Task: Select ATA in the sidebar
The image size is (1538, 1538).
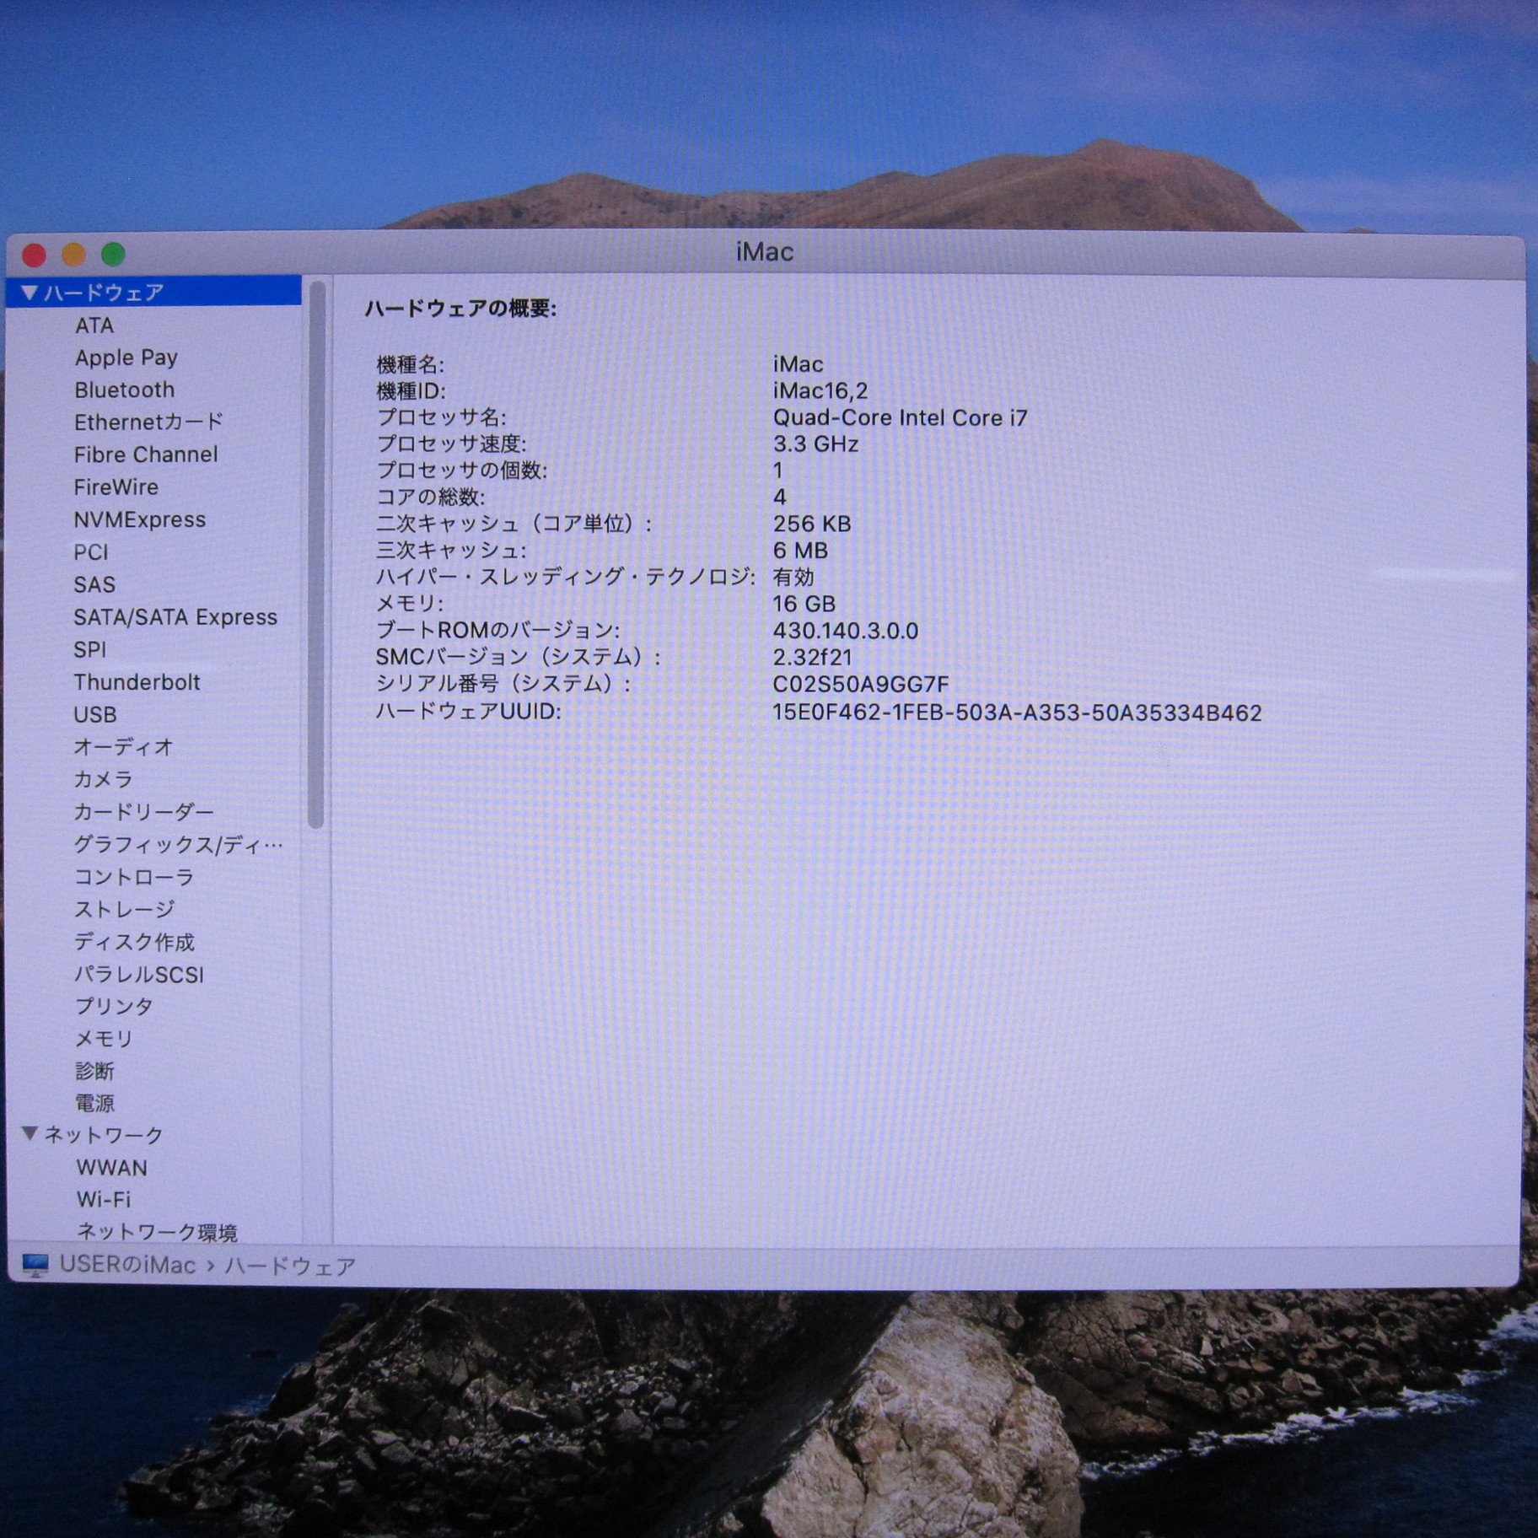Action: 94,325
